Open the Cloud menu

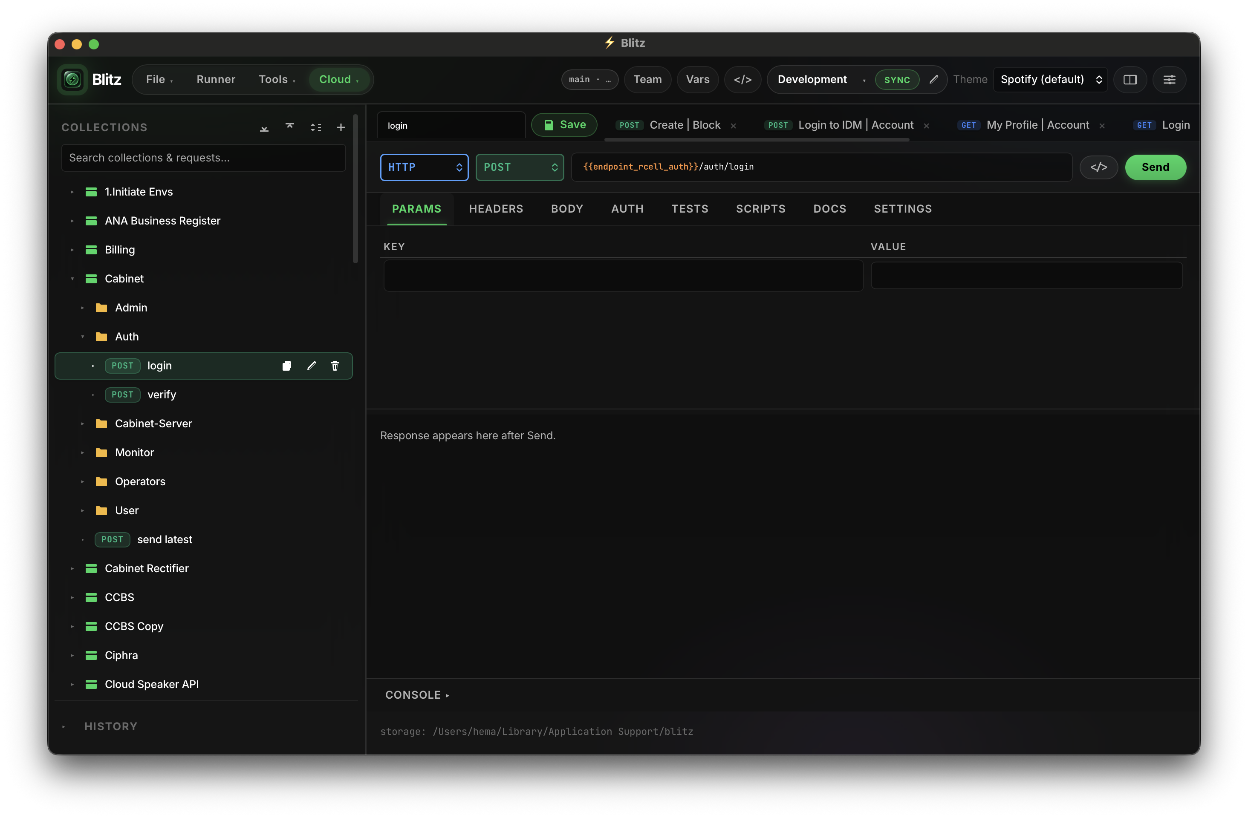pos(339,80)
